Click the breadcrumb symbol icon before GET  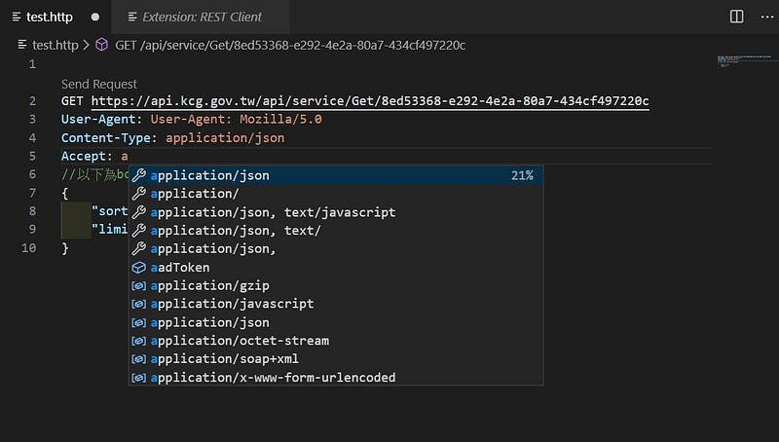click(101, 45)
